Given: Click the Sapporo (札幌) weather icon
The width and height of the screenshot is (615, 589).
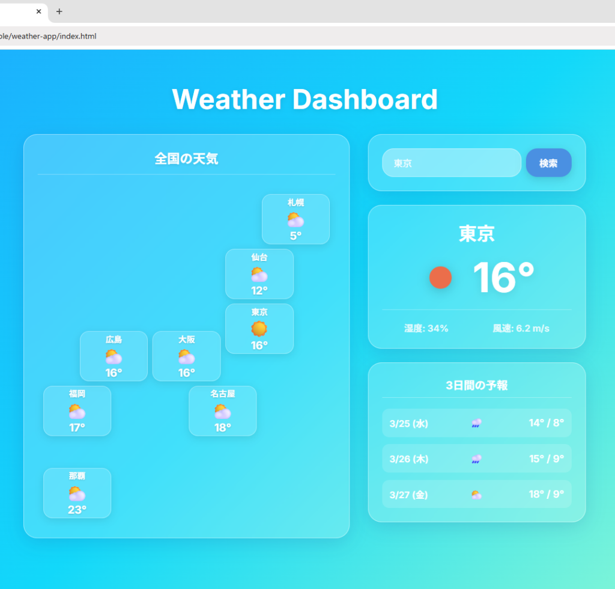Looking at the screenshot, I should (295, 220).
